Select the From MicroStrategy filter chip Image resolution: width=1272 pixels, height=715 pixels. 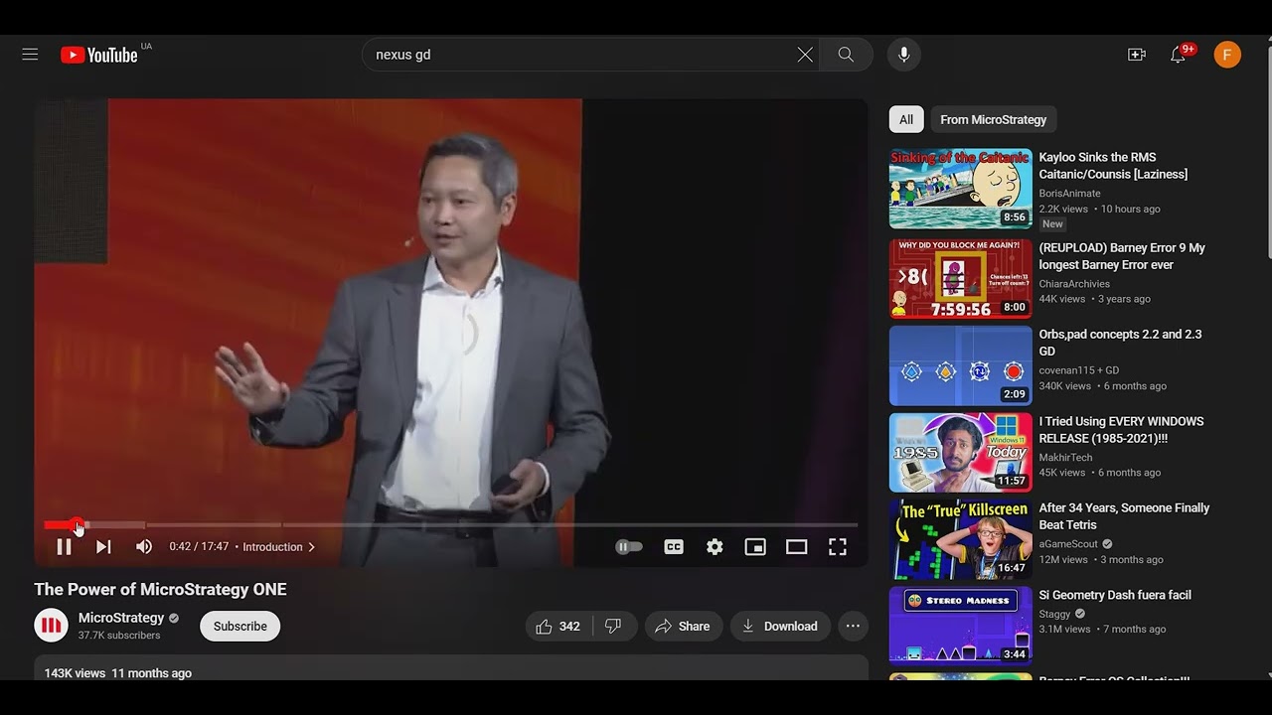[x=994, y=119]
